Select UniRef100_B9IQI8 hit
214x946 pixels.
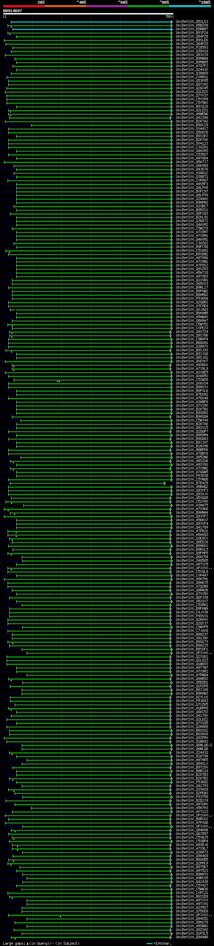pyautogui.click(x=192, y=106)
